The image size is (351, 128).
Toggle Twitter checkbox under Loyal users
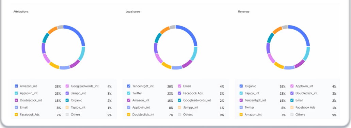pyautogui.click(x=129, y=93)
